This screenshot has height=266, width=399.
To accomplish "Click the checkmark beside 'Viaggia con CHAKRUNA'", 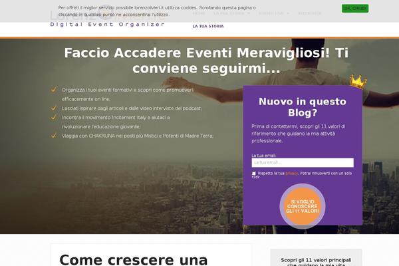I will click(53, 136).
